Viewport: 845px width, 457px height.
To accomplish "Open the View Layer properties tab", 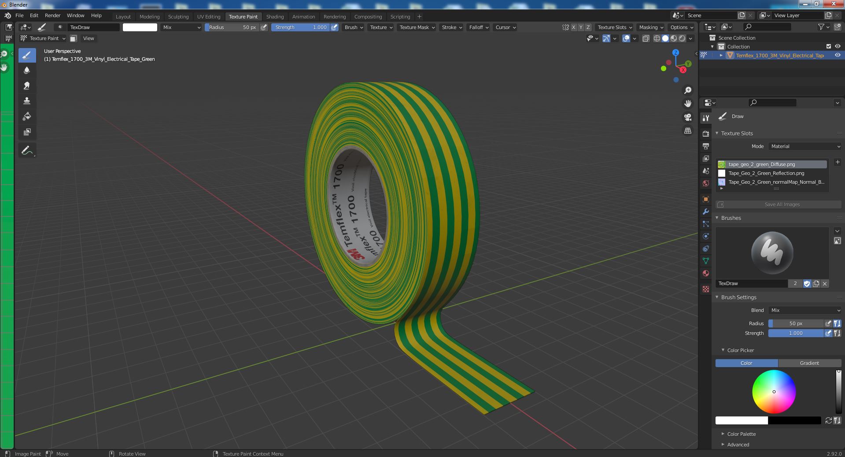I will pos(706,158).
